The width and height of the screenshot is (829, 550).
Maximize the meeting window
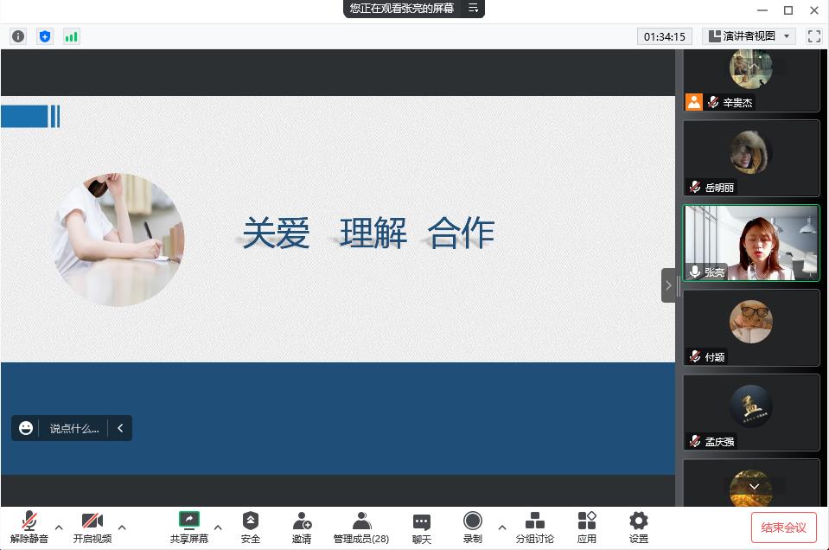pos(788,10)
